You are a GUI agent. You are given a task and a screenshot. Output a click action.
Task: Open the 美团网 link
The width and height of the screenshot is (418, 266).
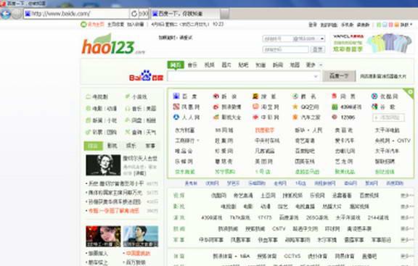click(265, 162)
